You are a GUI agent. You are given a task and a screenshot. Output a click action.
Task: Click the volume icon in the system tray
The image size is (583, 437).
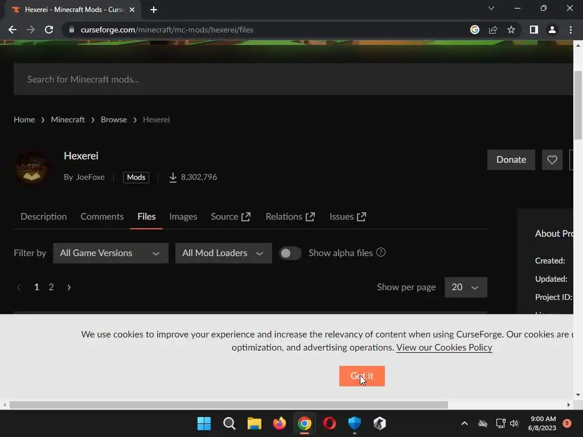click(514, 423)
